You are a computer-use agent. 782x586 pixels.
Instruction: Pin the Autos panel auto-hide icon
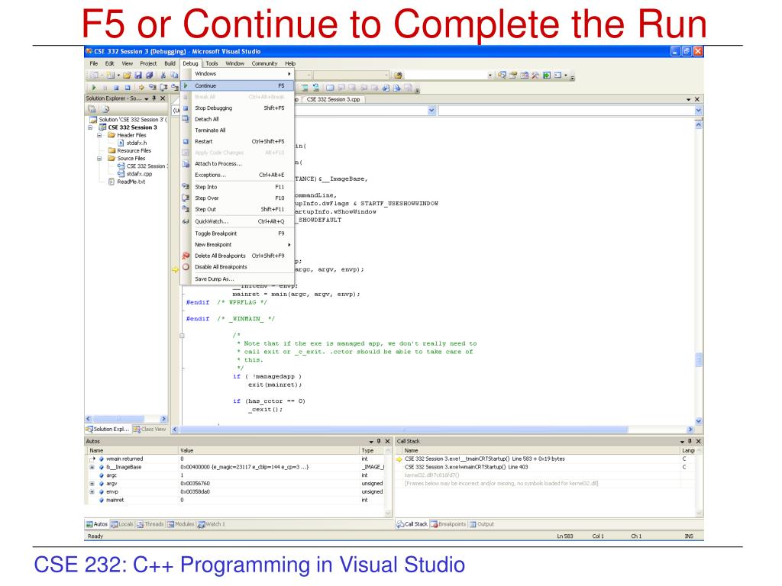click(379, 441)
